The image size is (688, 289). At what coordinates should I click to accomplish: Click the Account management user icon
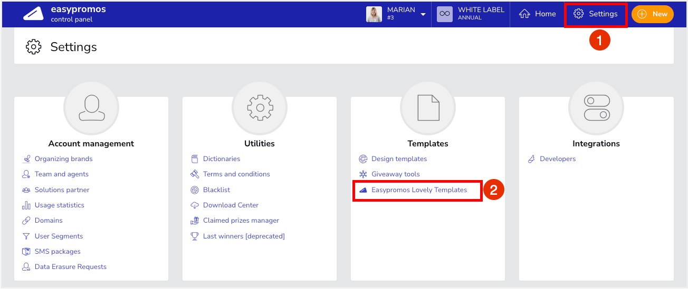[x=91, y=107]
